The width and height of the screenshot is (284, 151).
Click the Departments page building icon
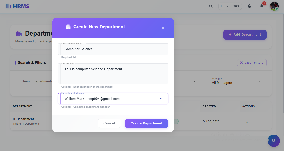point(19,34)
